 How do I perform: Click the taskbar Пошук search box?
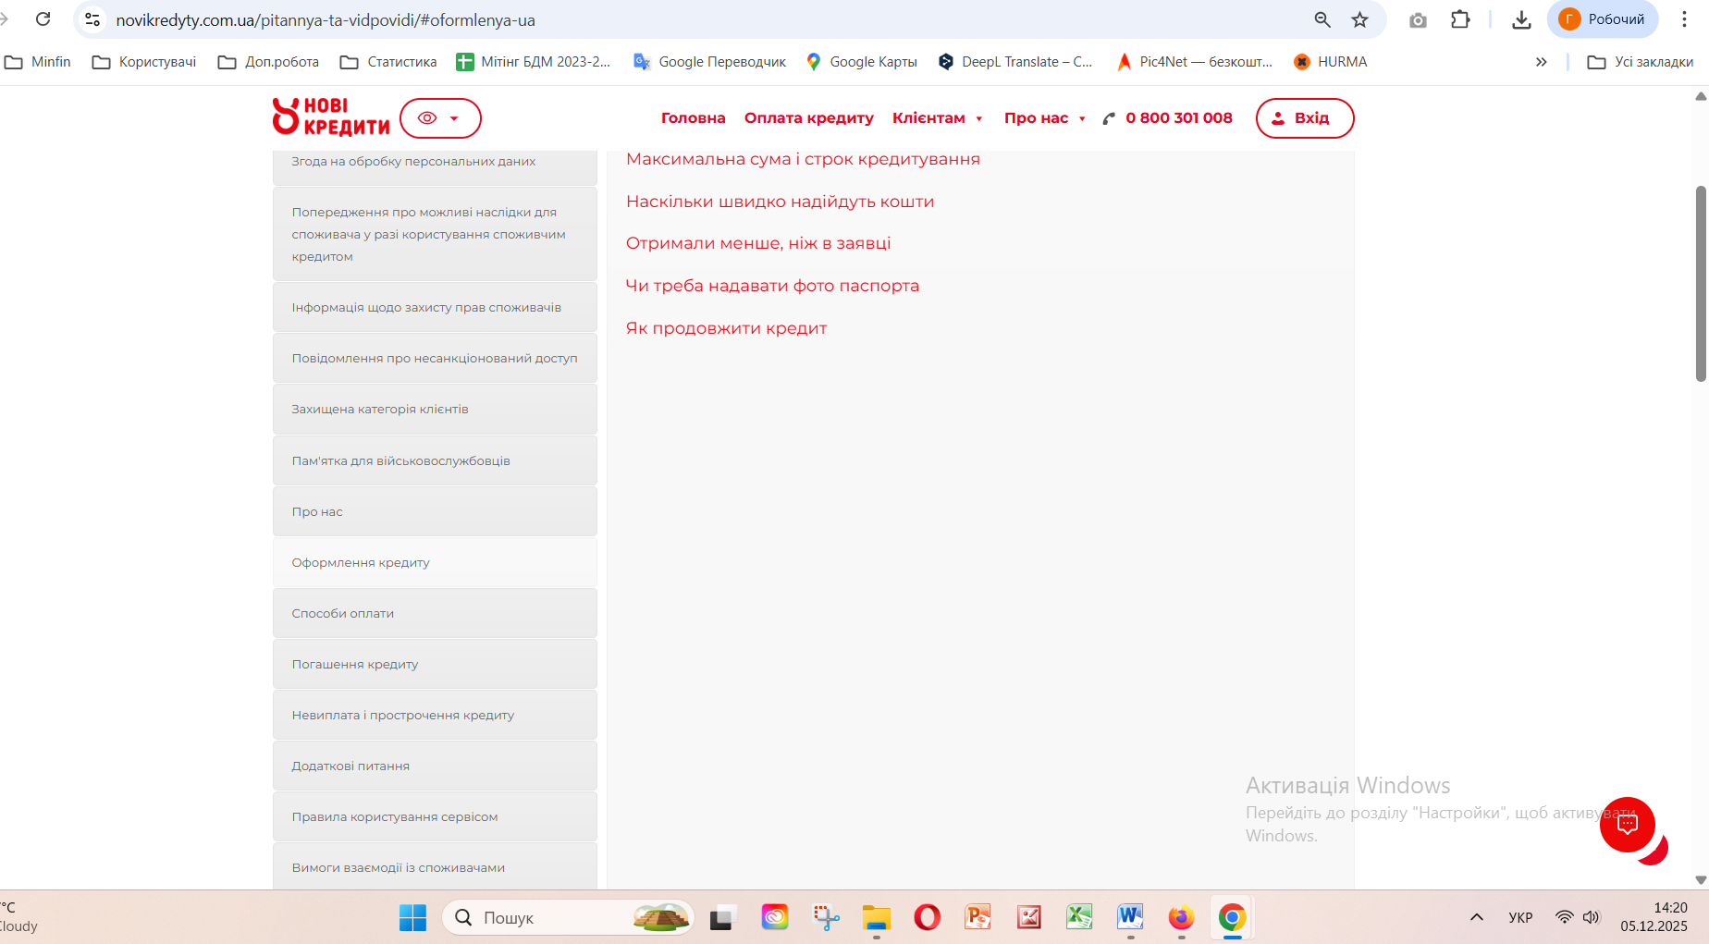tap(568, 917)
